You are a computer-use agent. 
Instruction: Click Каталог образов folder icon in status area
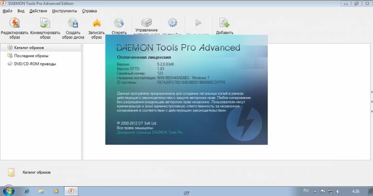coord(12,172)
